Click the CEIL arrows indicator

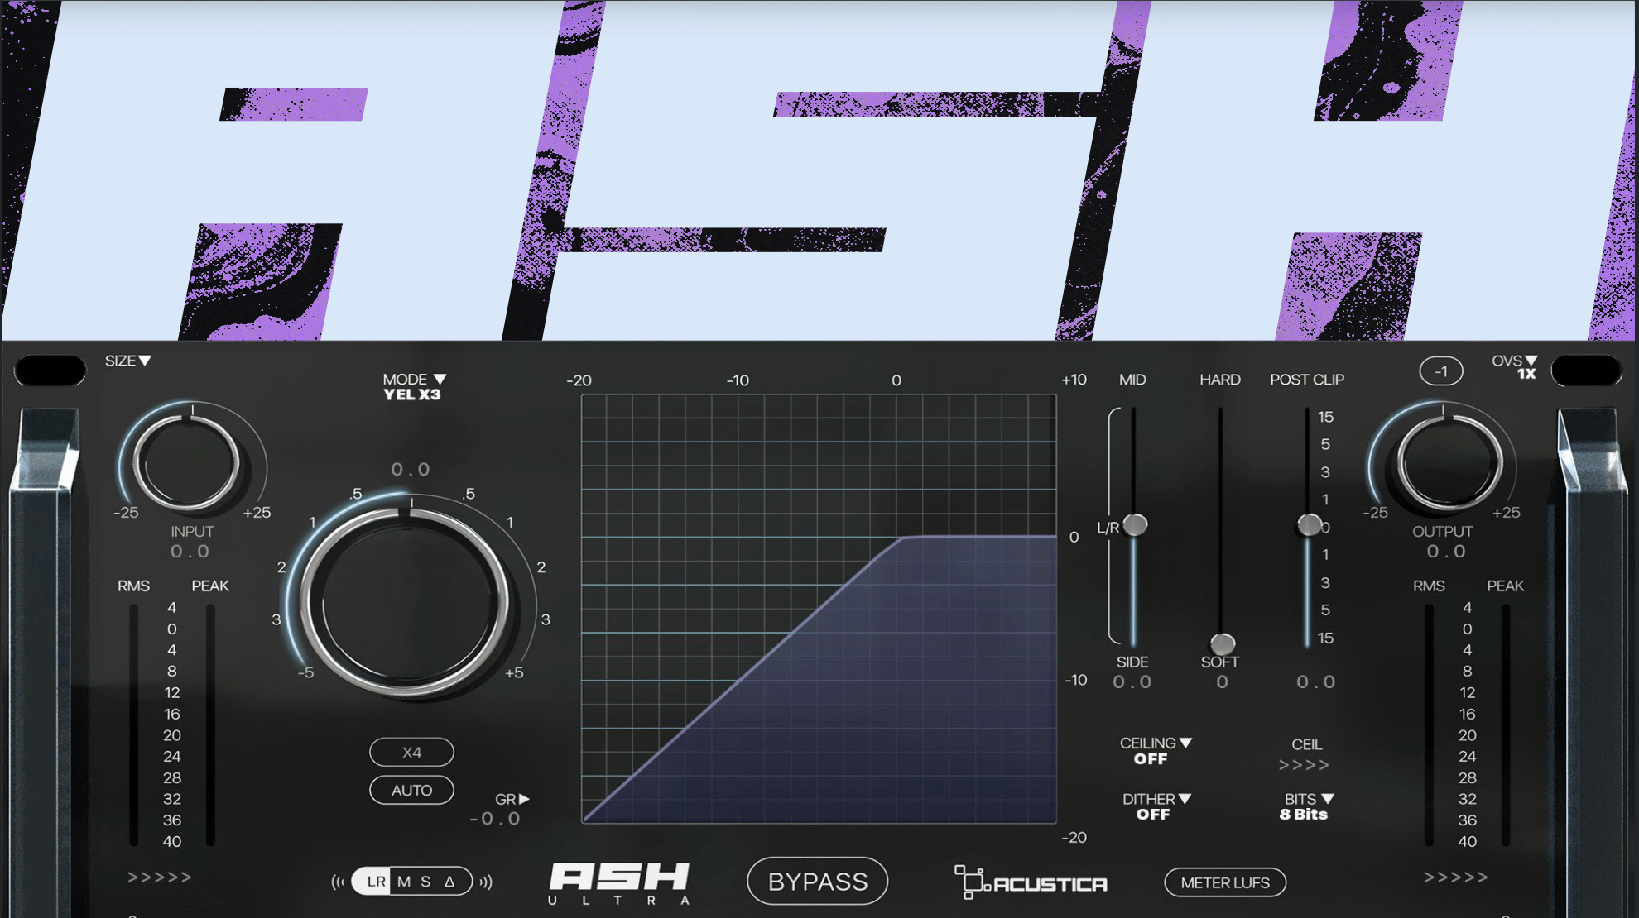click(1305, 766)
